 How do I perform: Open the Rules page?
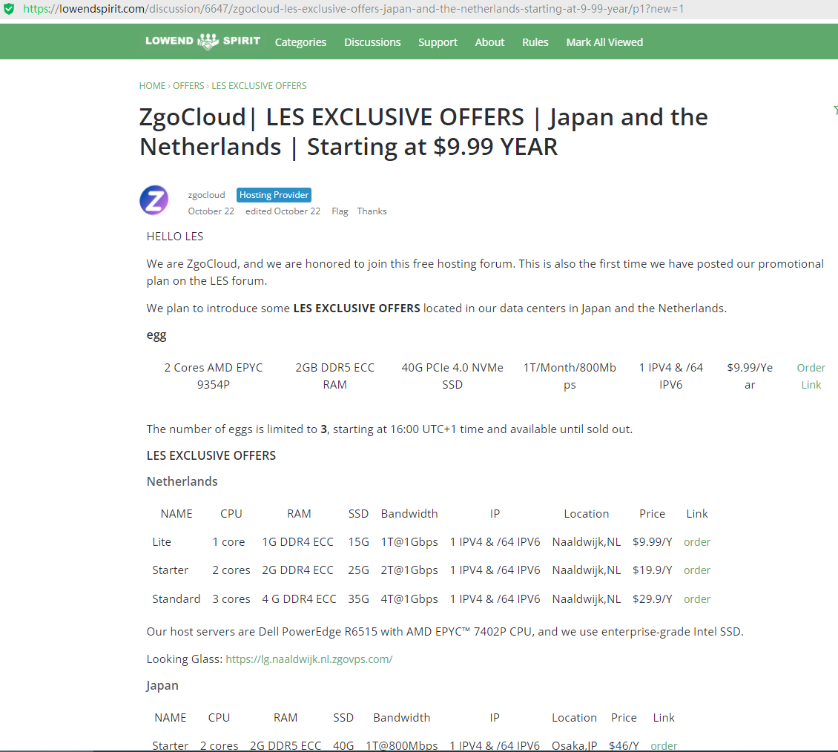pyautogui.click(x=535, y=42)
